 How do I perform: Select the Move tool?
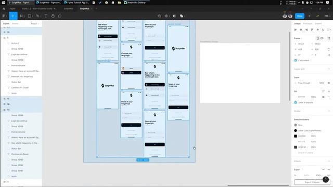click(x=12, y=16)
